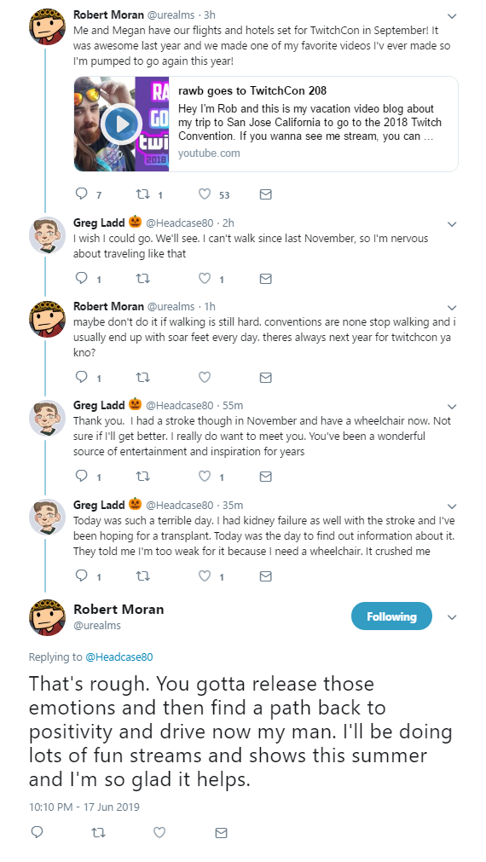Like Greg's stroke and wheelchair reply
The image size is (486, 862).
tap(205, 477)
